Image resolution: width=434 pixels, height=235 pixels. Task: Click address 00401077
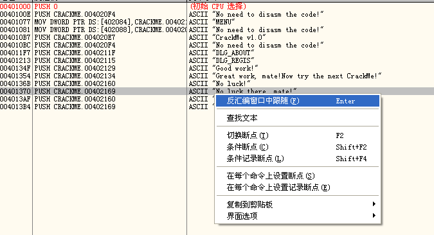(x=15, y=22)
